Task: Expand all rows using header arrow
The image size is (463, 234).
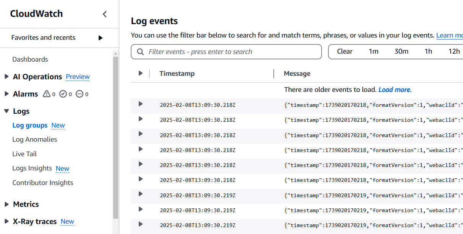Action: (141, 73)
